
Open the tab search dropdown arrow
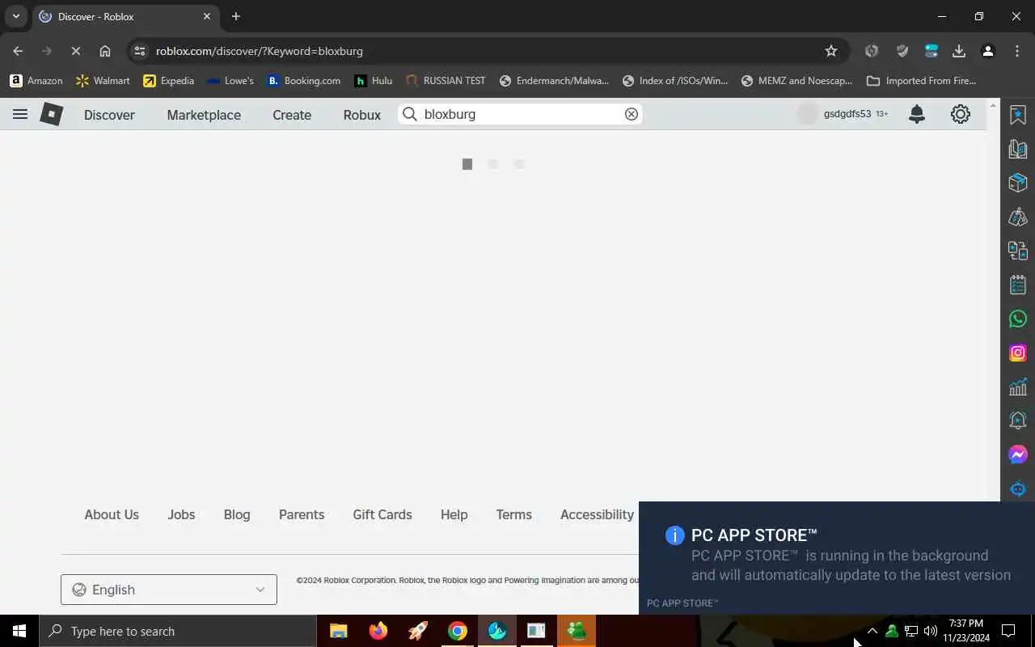15,16
